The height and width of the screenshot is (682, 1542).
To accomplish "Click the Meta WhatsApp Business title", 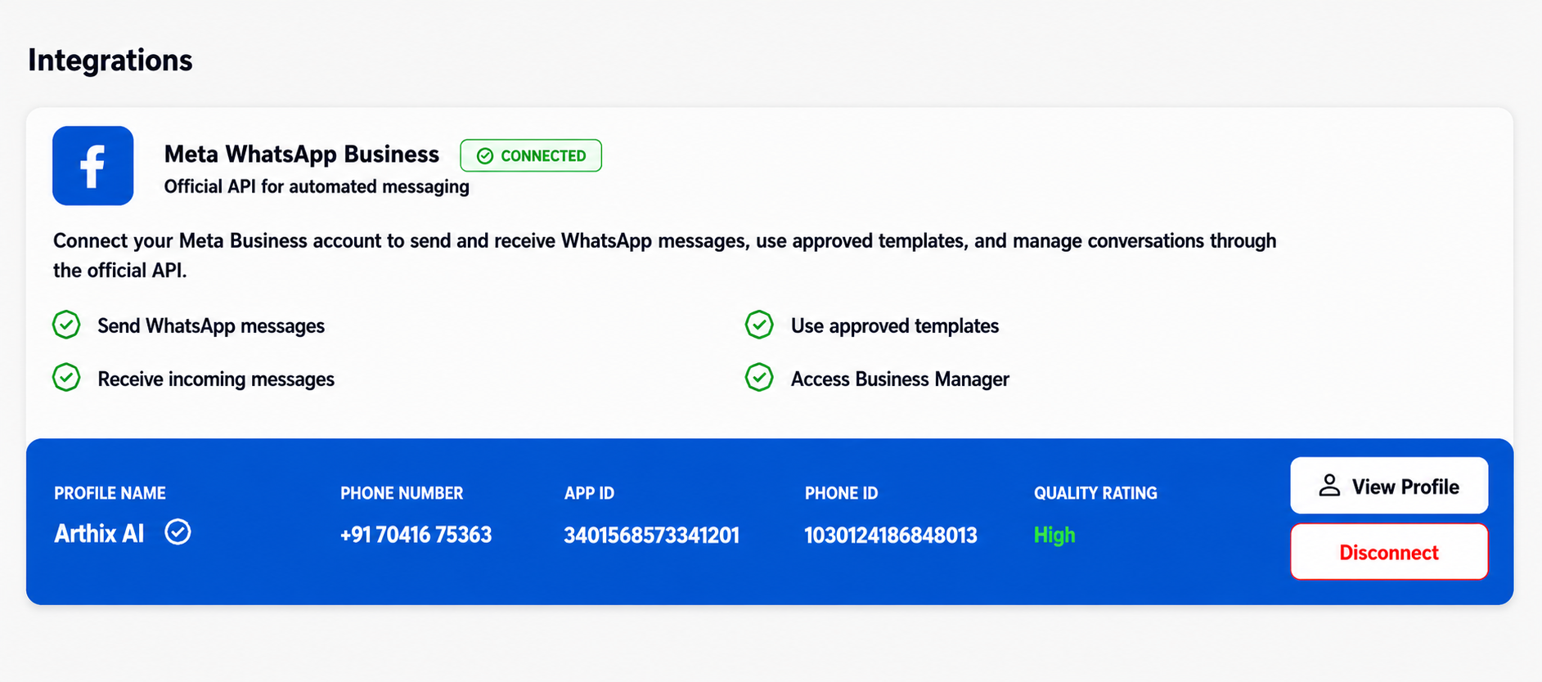I will tap(302, 155).
